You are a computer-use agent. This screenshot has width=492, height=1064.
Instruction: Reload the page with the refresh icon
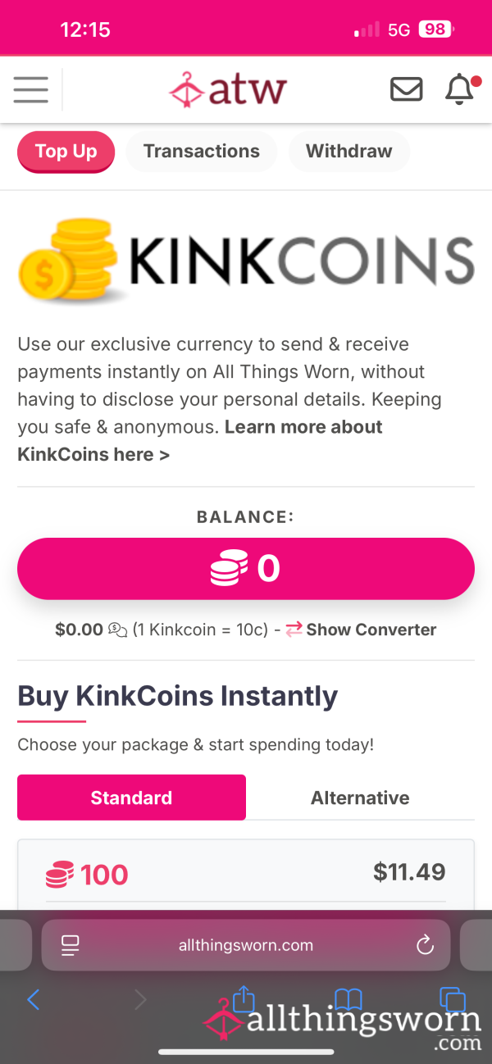click(x=425, y=945)
